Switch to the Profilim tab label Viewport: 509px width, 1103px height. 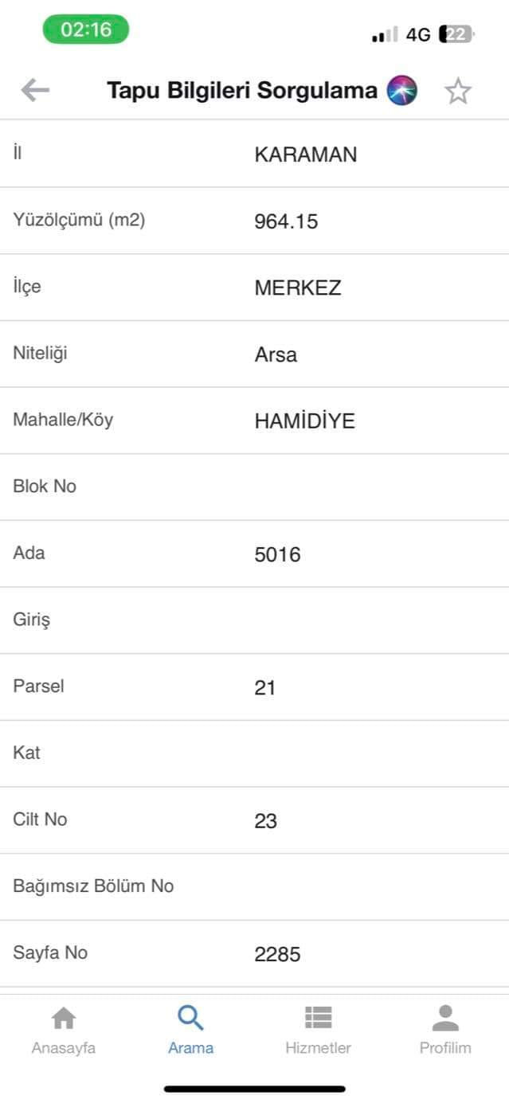pyautogui.click(x=445, y=1048)
